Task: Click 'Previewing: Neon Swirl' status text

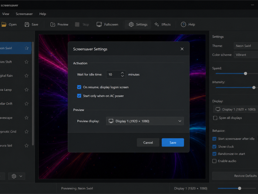Action: click(77, 189)
